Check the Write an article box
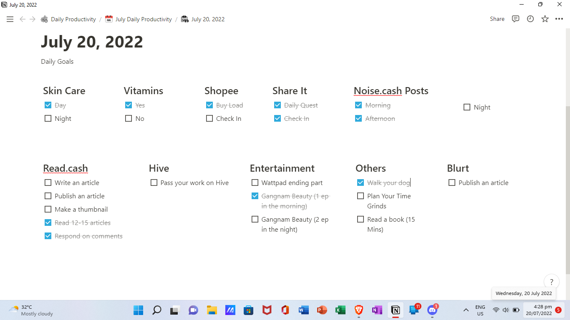The width and height of the screenshot is (570, 320). (x=48, y=182)
